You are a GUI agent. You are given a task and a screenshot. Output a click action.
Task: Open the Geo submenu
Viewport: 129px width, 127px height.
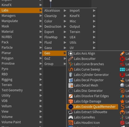[x=54, y=53]
